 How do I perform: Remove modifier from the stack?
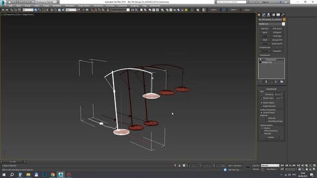pyautogui.click(x=276, y=82)
